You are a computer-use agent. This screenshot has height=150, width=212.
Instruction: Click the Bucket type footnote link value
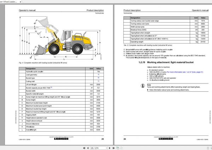click(x=99, y=78)
